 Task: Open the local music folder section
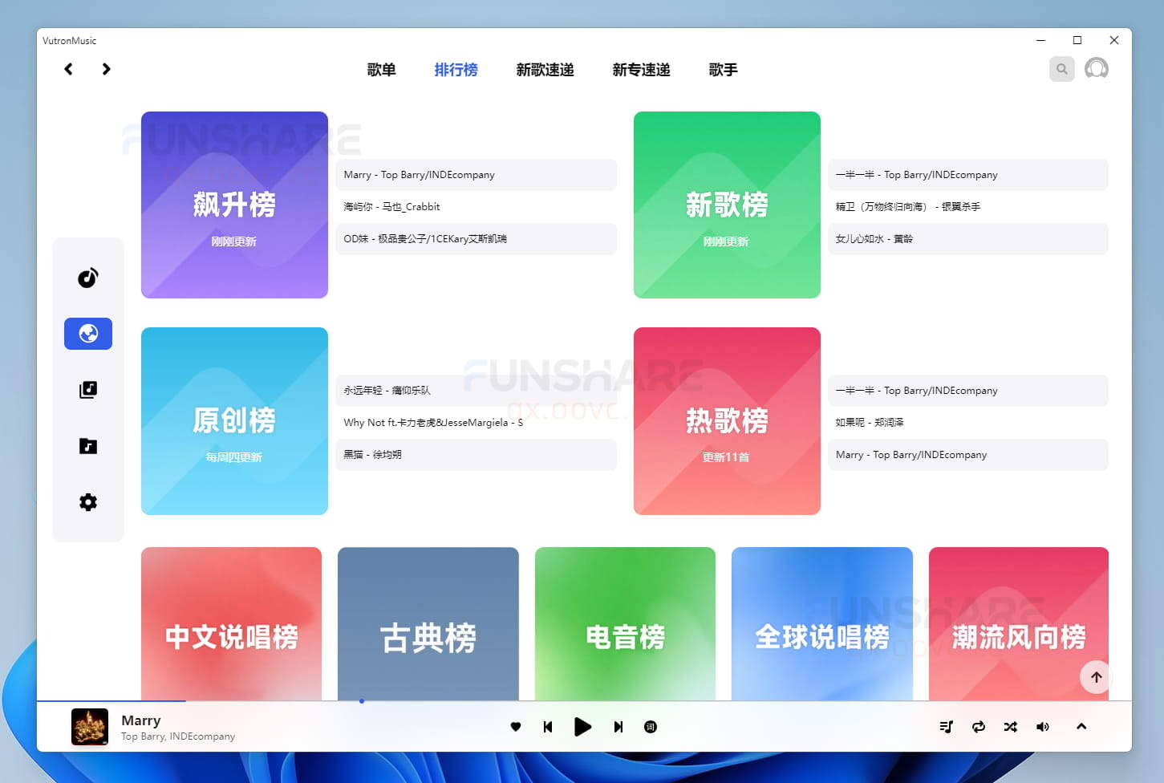(x=88, y=446)
